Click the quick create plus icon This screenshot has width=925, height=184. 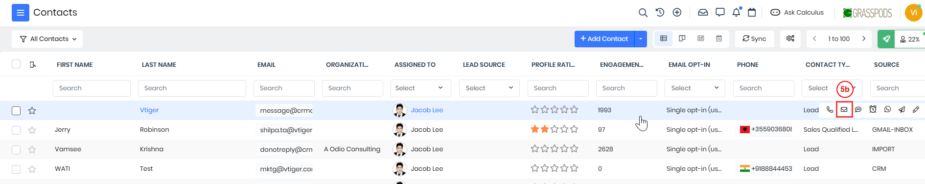pos(677,13)
